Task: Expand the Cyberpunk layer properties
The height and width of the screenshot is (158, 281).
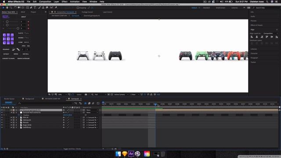Action: click(11, 120)
